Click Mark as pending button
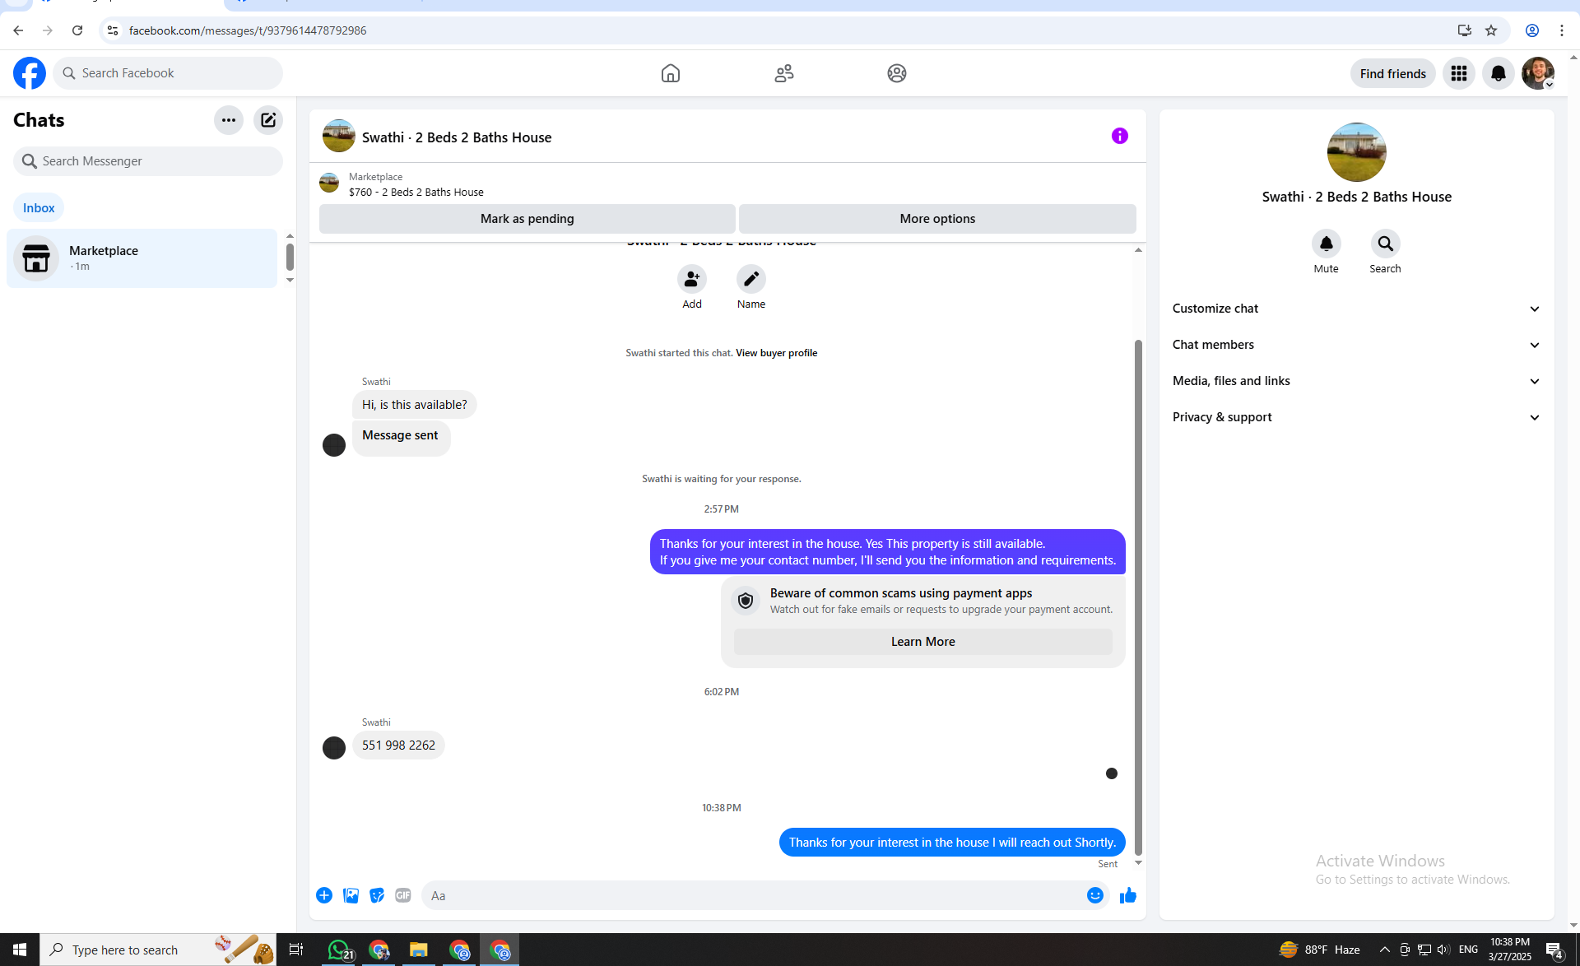 tap(527, 219)
